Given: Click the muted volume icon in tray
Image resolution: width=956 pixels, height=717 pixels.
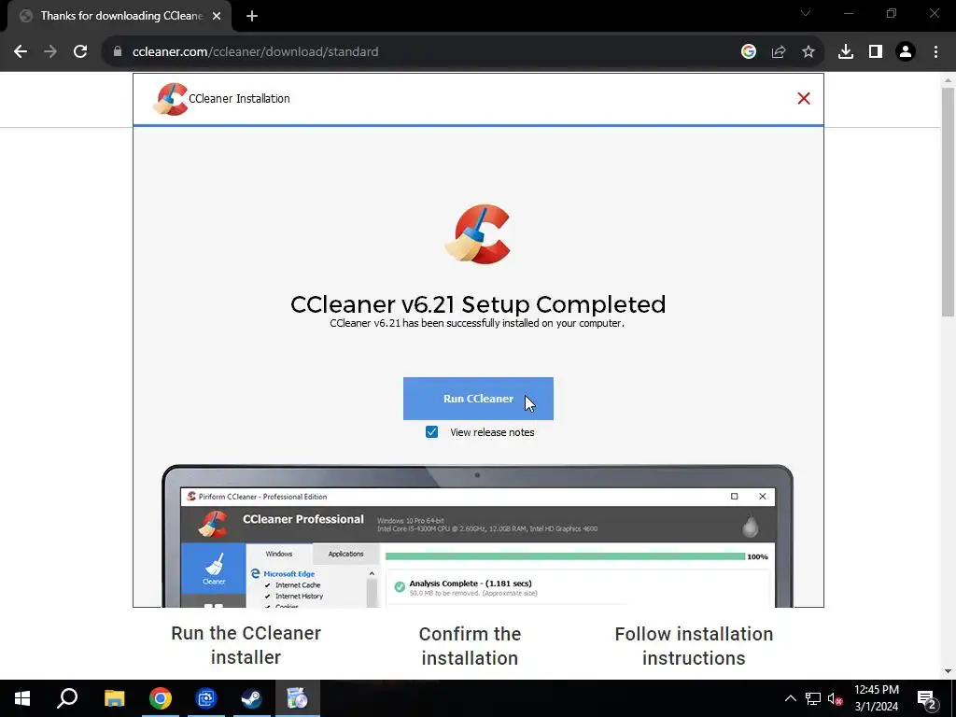Looking at the screenshot, I should [x=835, y=698].
